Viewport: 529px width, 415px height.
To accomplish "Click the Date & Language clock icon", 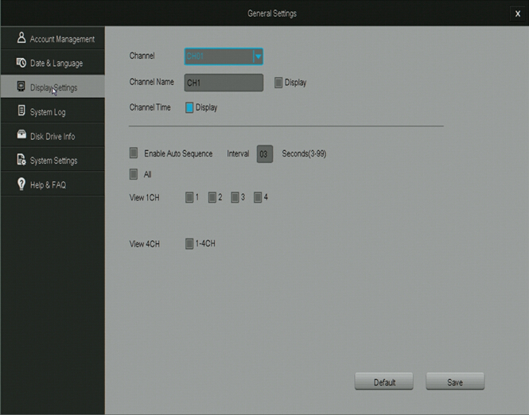I will pyautogui.click(x=21, y=62).
